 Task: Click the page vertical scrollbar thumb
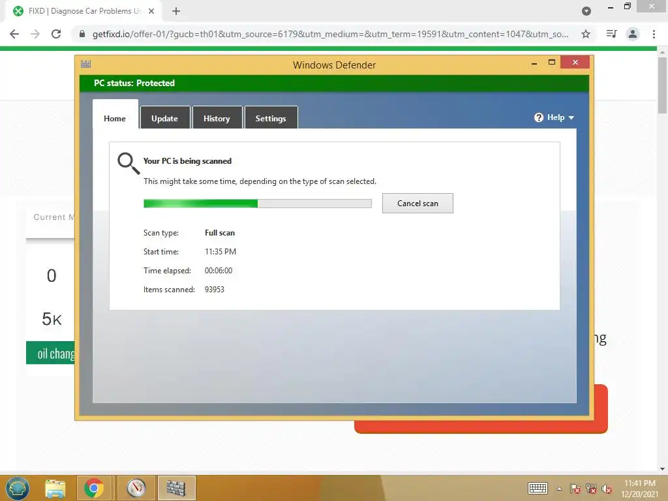tap(662, 85)
